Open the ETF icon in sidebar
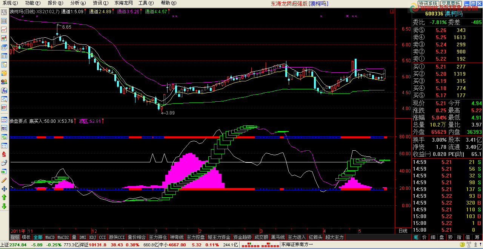 click(4, 108)
